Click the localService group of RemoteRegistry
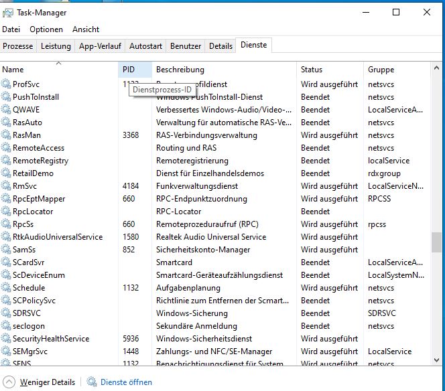 point(389,161)
